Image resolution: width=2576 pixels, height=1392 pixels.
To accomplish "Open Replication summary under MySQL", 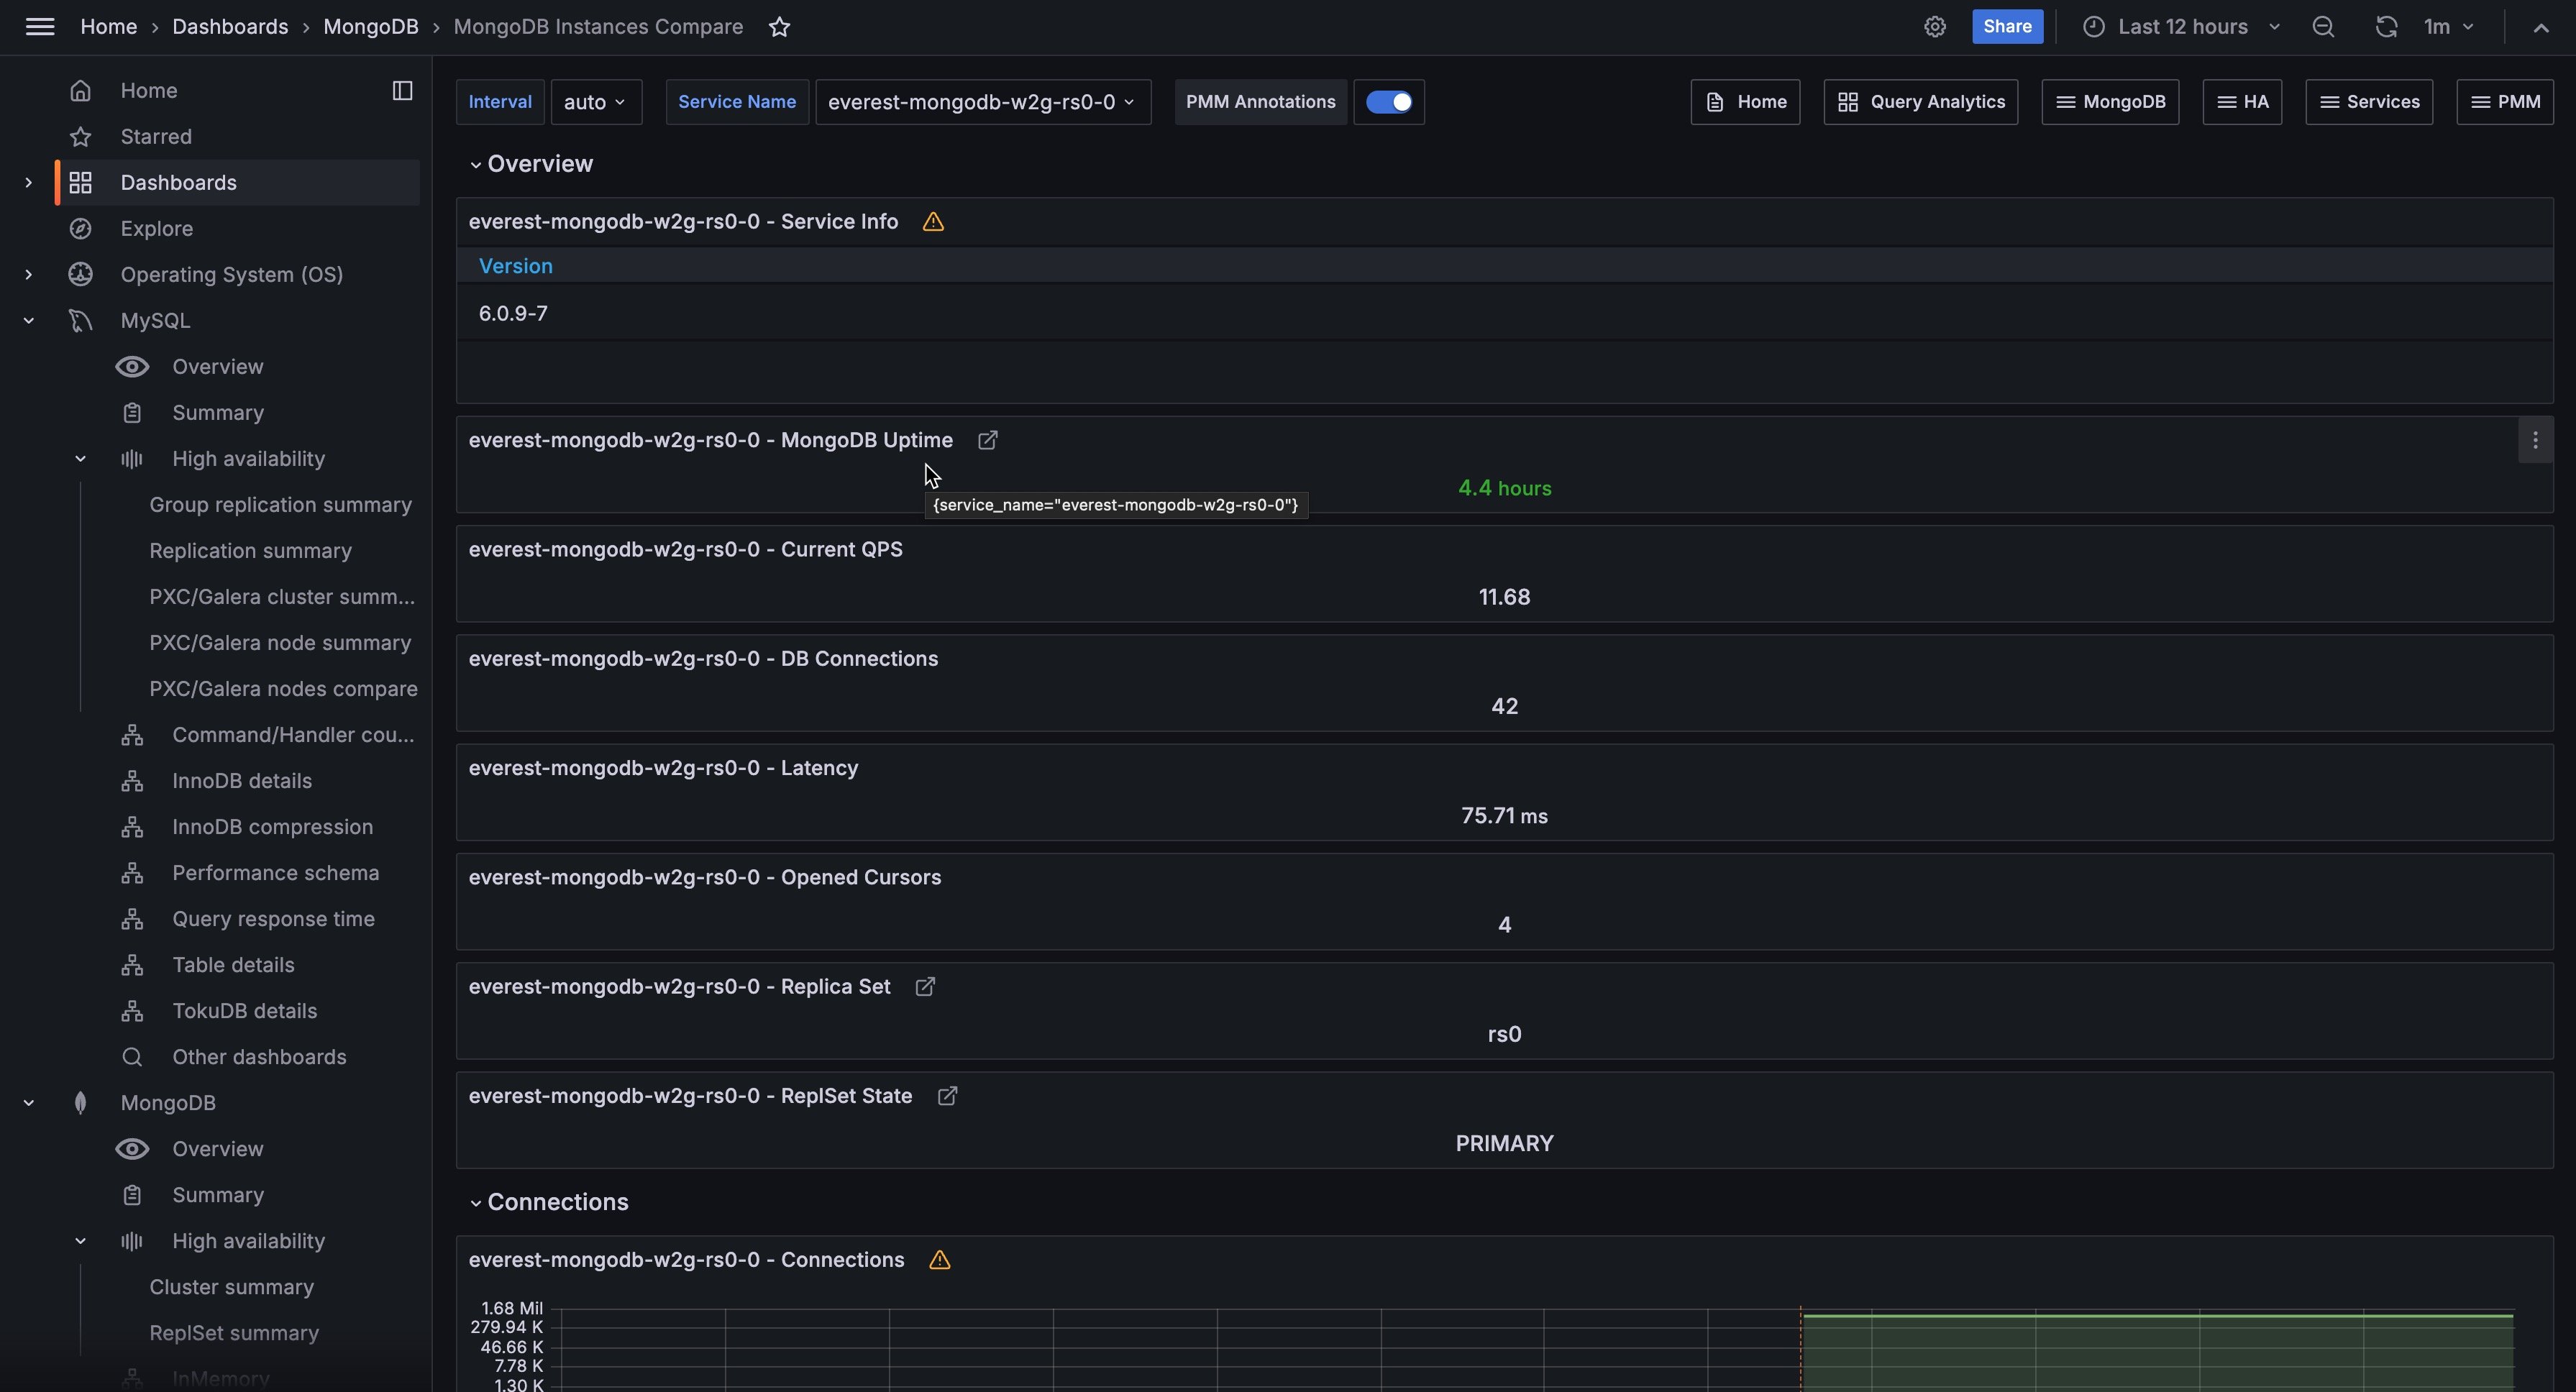I will click(250, 551).
